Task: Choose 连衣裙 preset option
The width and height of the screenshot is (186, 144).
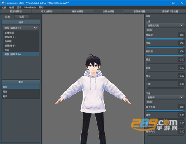Action: click(x=21, y=41)
